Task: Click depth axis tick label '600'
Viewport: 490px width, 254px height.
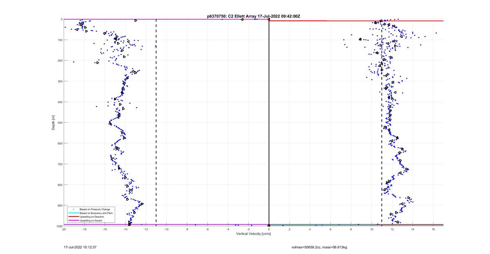Action: (x=60, y=143)
